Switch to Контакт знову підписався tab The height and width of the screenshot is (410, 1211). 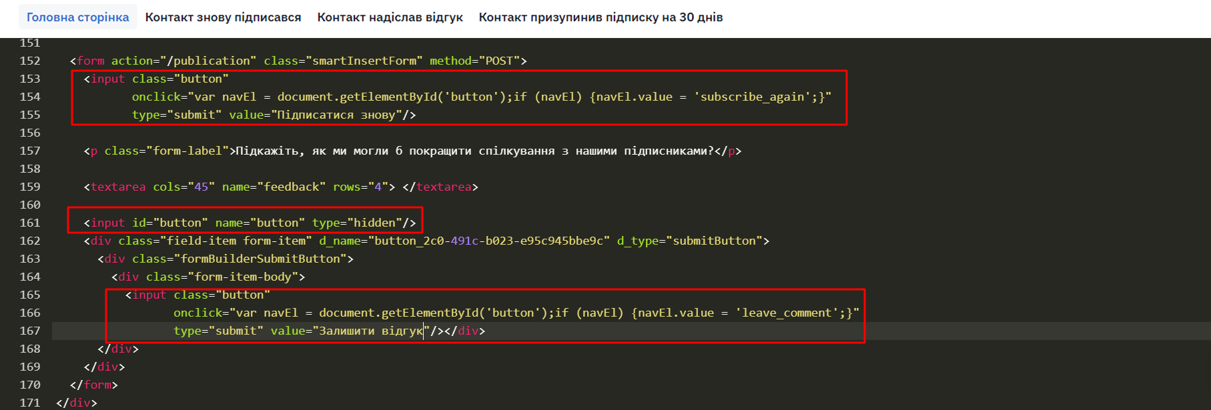pos(223,17)
